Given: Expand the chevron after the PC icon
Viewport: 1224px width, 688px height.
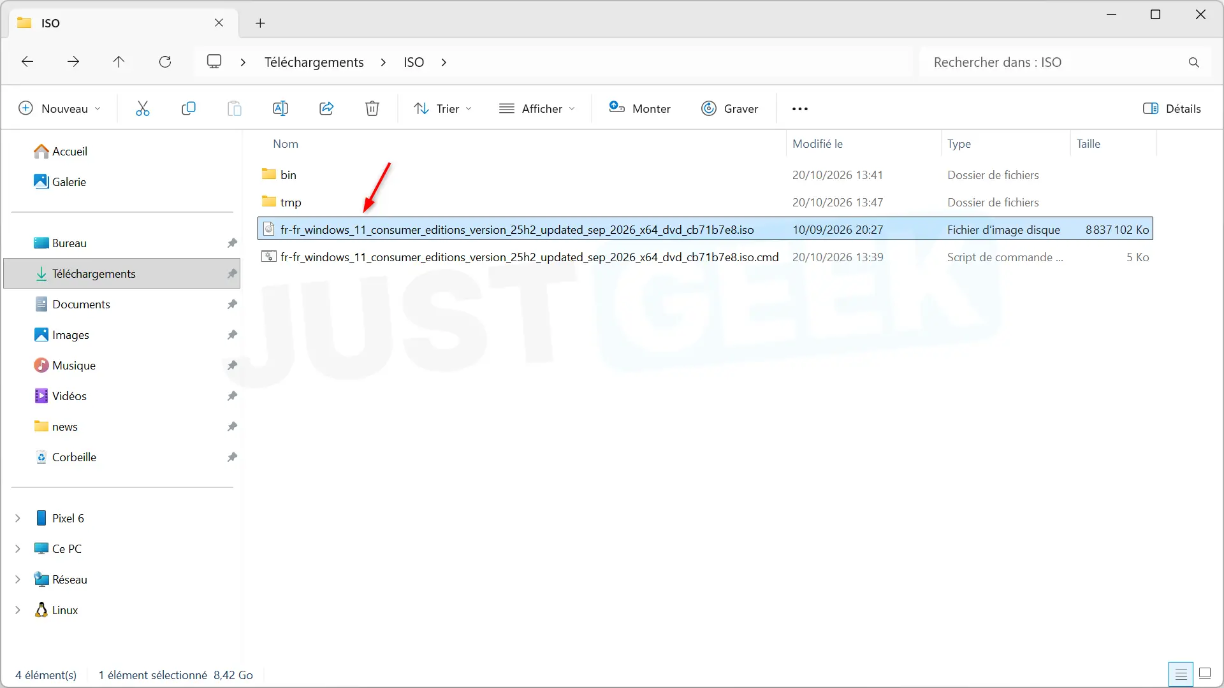Looking at the screenshot, I should click(243, 62).
